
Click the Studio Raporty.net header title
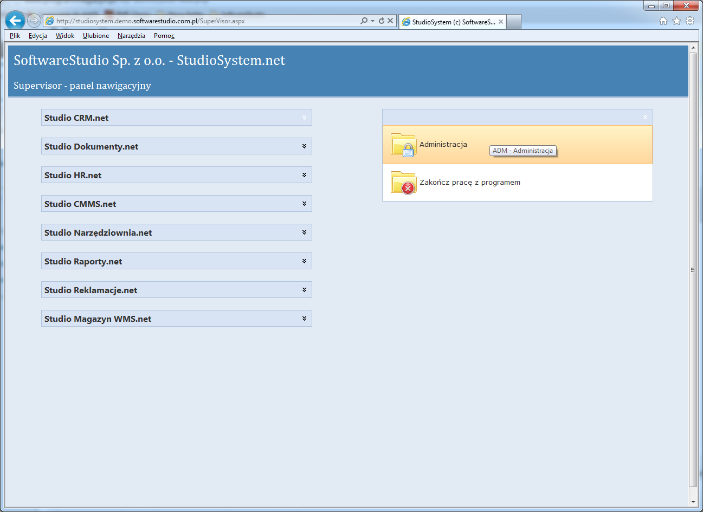click(x=83, y=261)
